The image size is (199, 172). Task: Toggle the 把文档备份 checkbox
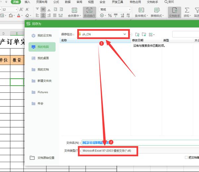186,158
